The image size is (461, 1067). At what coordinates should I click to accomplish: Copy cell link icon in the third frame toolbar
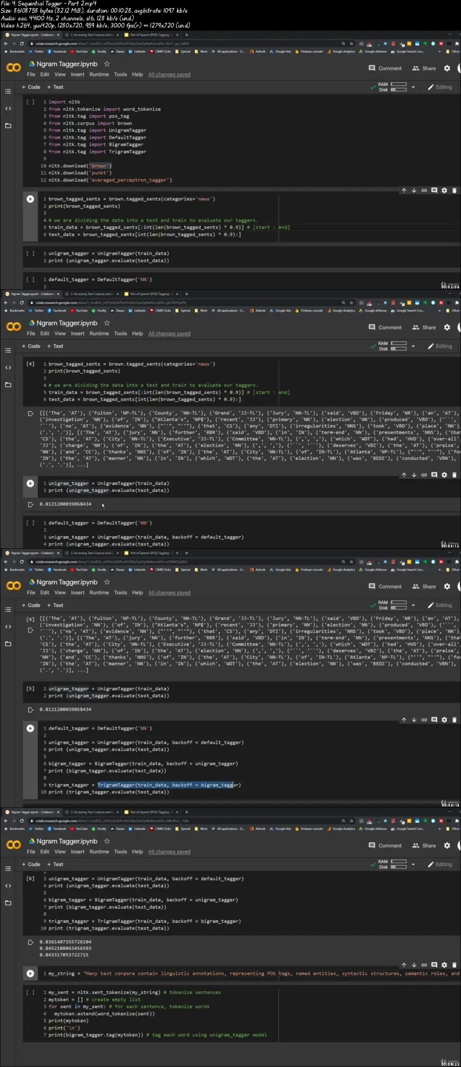(424, 720)
